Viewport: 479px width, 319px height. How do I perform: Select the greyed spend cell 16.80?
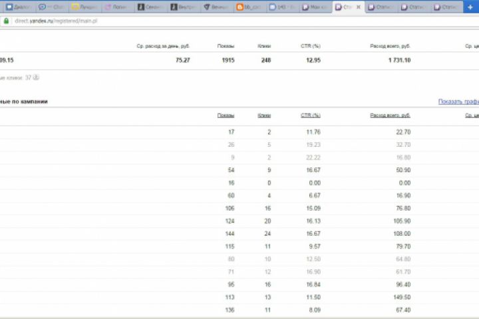403,158
